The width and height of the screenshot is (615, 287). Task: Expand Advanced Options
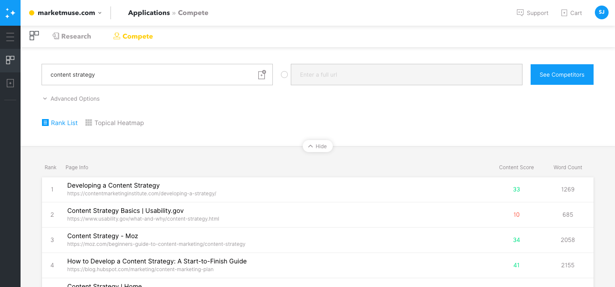71,99
